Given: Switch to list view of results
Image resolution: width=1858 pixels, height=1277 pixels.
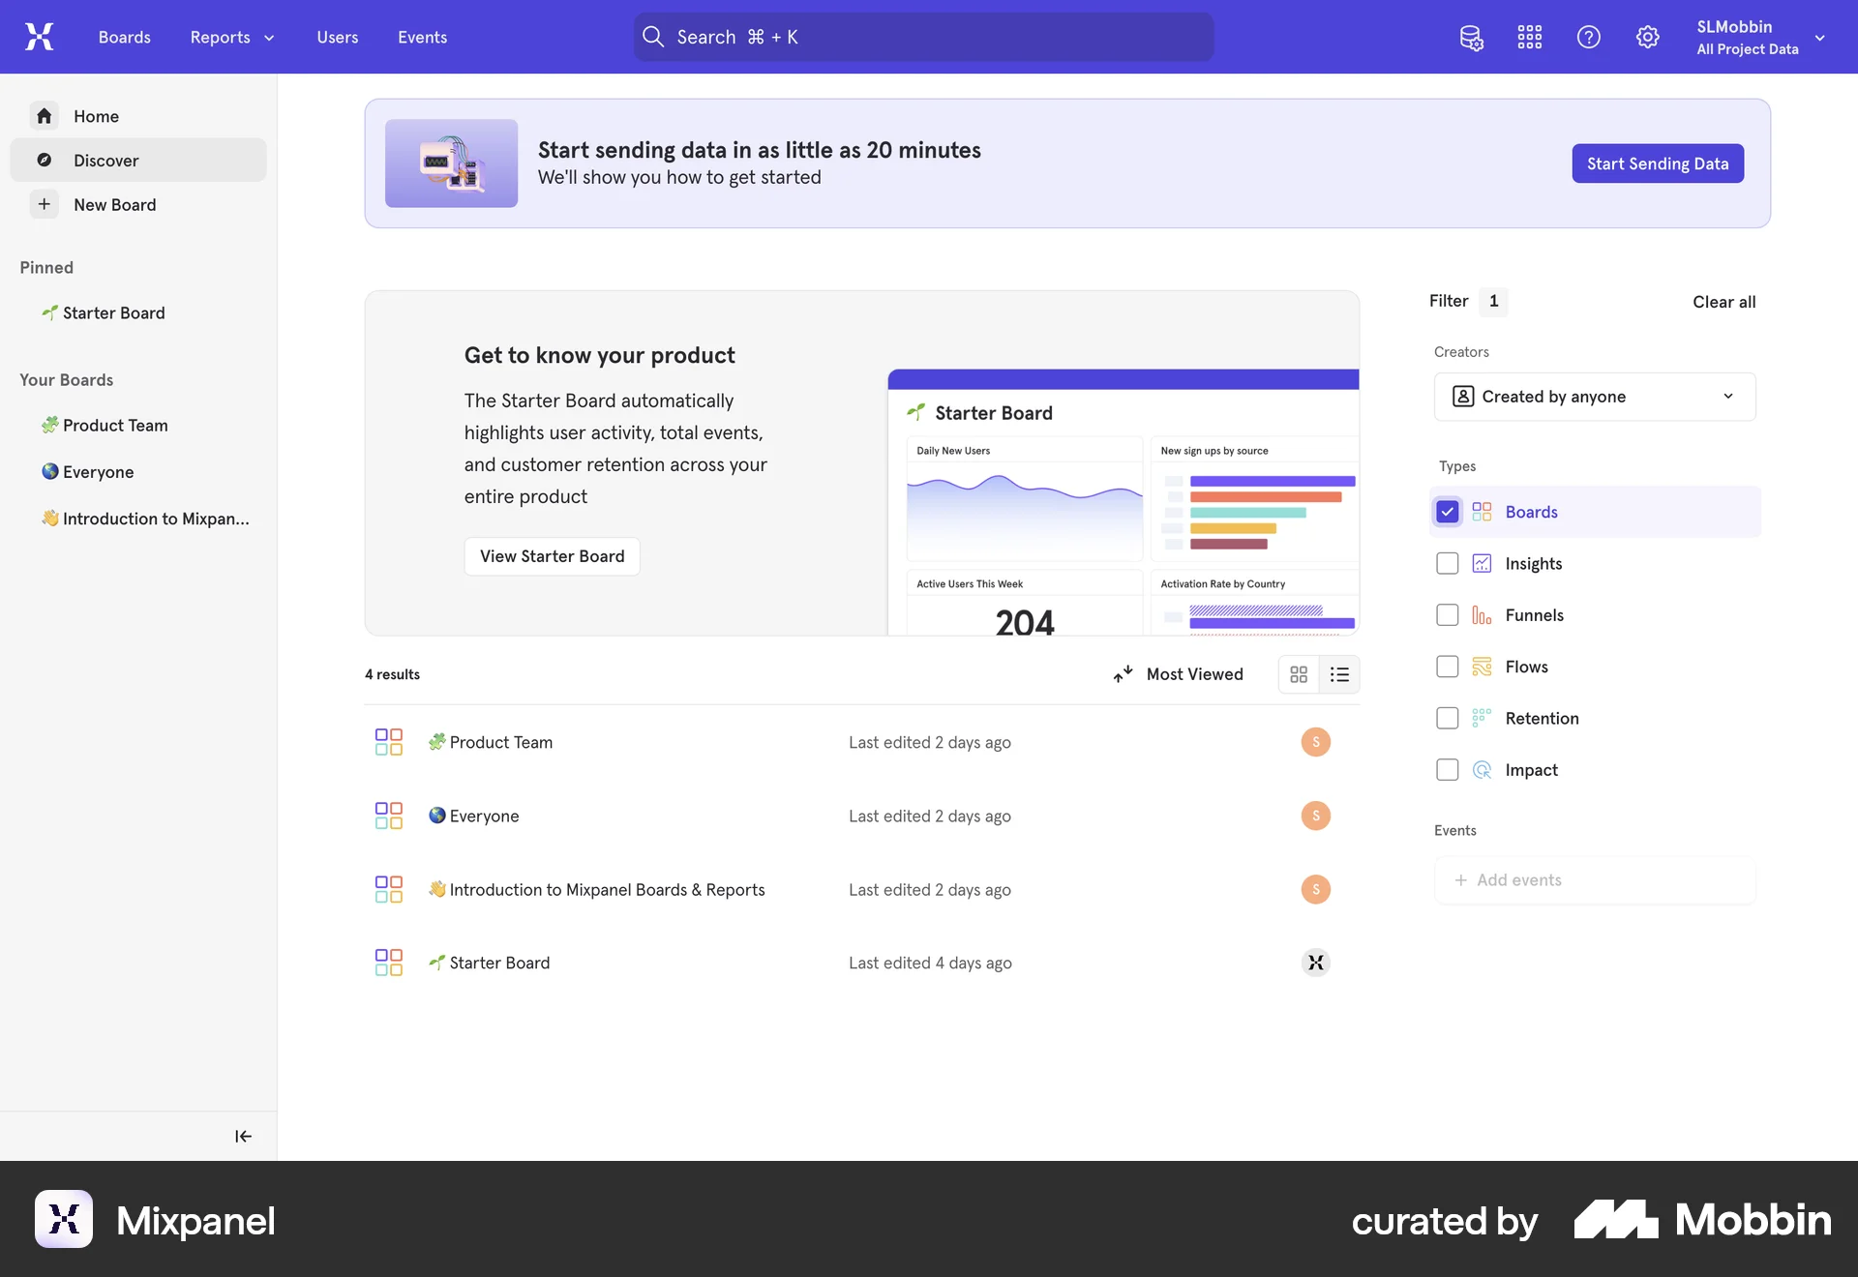Looking at the screenshot, I should click(1339, 674).
